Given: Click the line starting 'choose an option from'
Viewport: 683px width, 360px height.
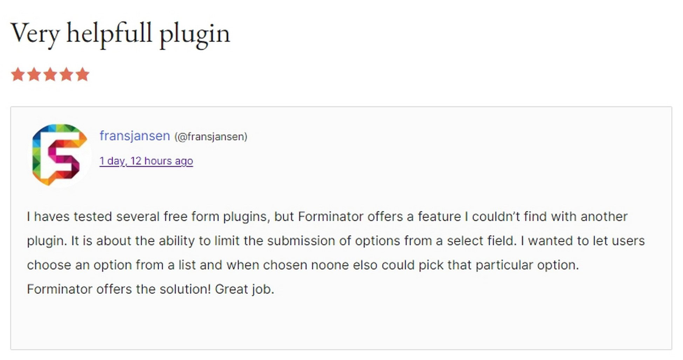Looking at the screenshot, I should coord(303,265).
